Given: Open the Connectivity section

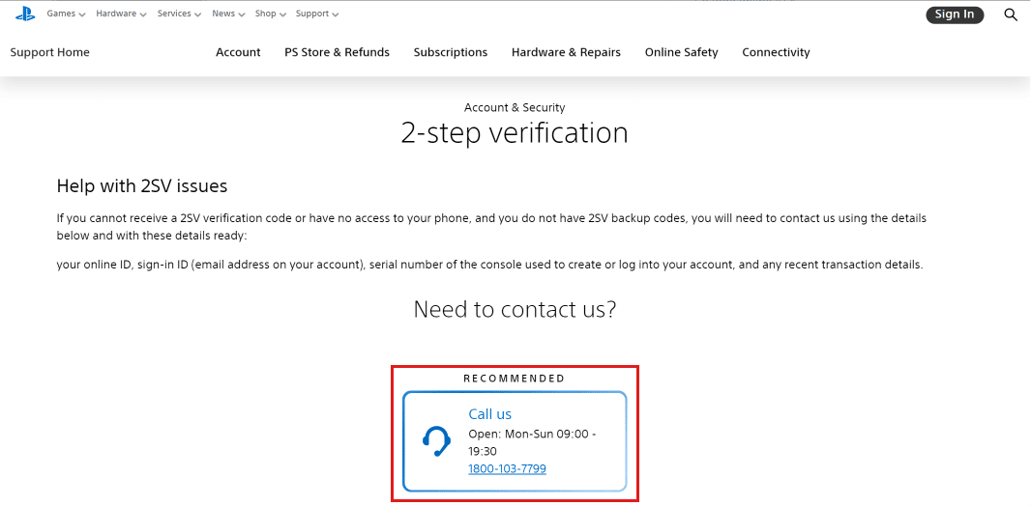Looking at the screenshot, I should [776, 52].
